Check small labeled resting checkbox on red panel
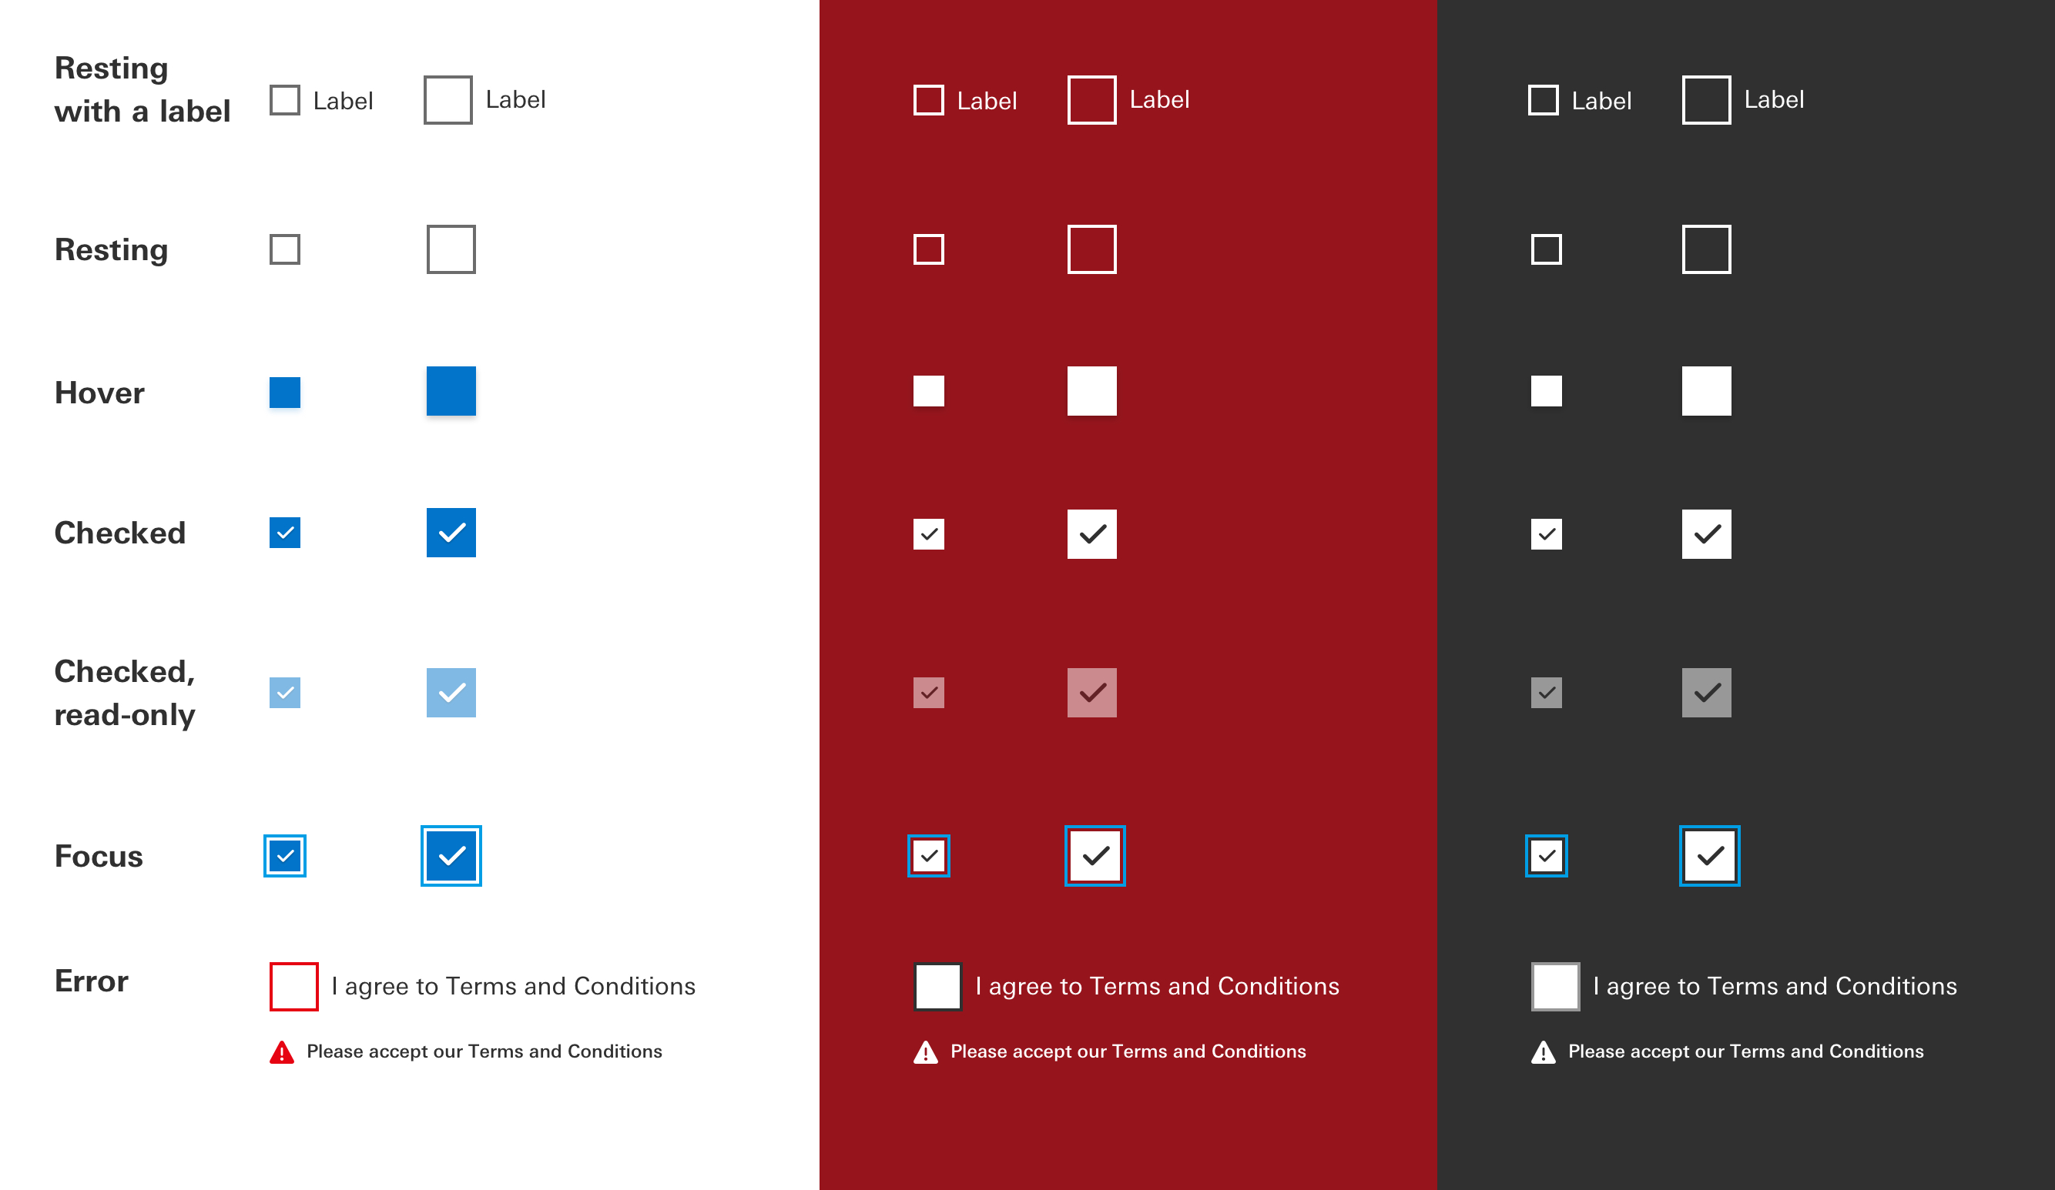2055x1190 pixels. coord(929,100)
